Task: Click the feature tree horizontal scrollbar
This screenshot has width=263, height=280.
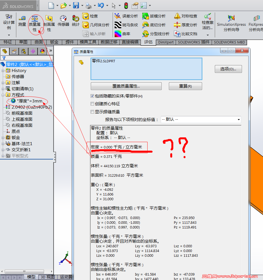Action: click(x=27, y=271)
